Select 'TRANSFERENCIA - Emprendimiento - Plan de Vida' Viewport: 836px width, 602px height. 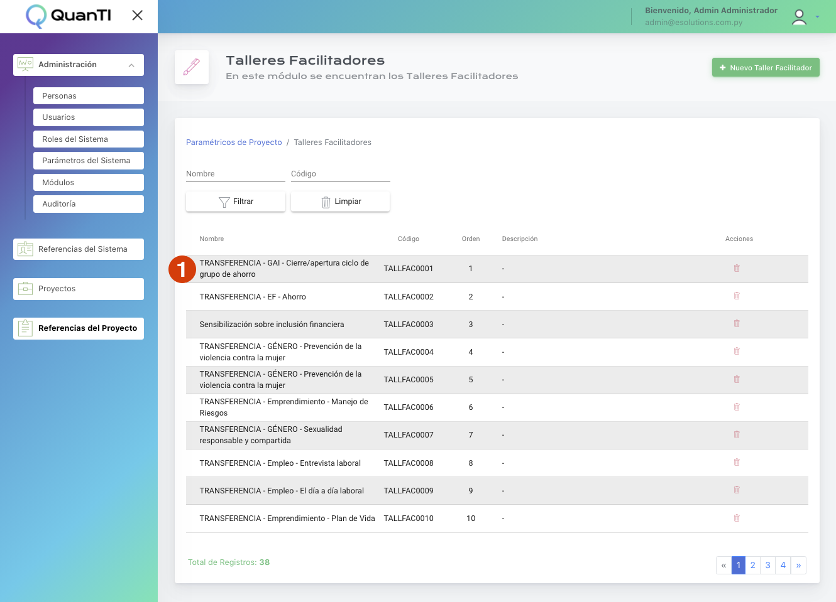tap(287, 519)
